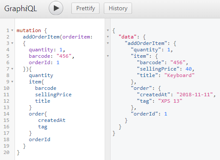Click "2018-11-11" createdAt value in result
220x160 pixels.
(x=195, y=95)
